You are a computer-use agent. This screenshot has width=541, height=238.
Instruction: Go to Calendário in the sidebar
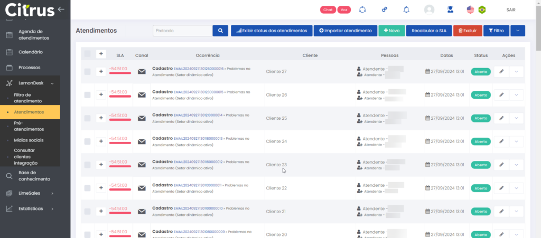click(x=30, y=52)
